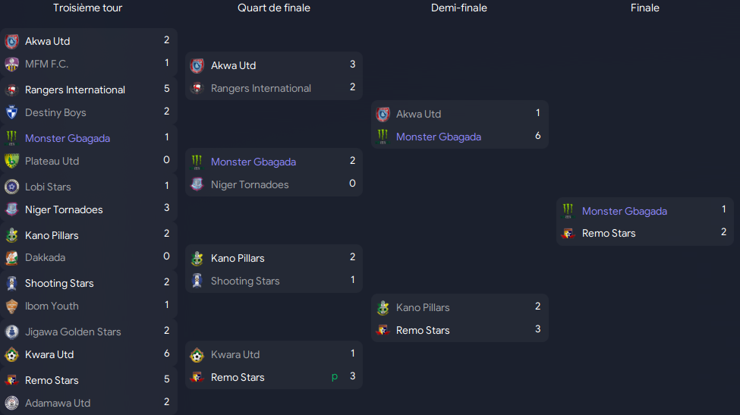The height and width of the screenshot is (415, 740).
Task: Click Remo Stars crest in Demi-finale
Action: 383,330
